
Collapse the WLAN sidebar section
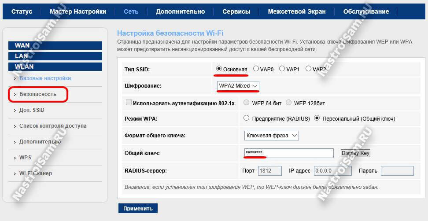(x=55, y=66)
